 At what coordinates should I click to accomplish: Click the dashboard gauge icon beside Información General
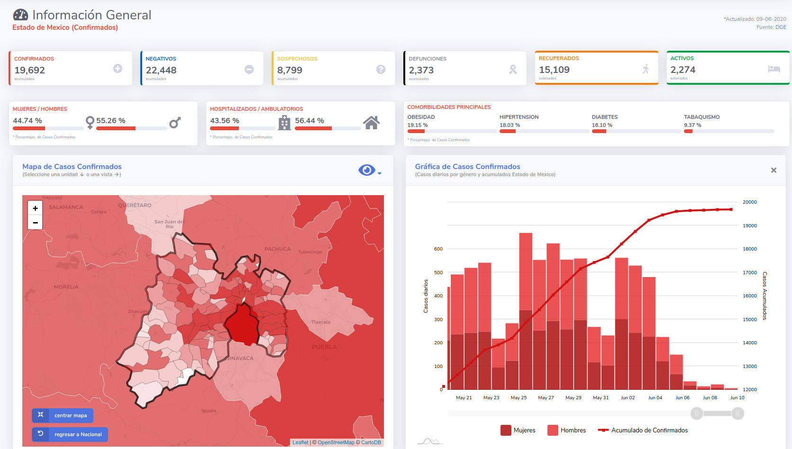point(20,15)
